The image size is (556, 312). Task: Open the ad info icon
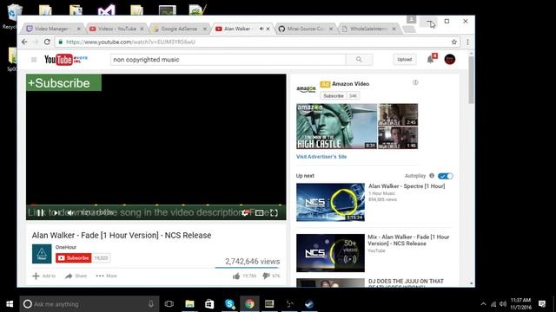[415, 82]
